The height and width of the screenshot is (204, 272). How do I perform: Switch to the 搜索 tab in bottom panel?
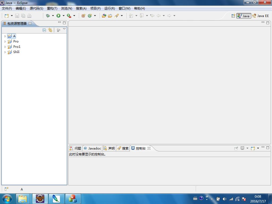click(x=123, y=148)
